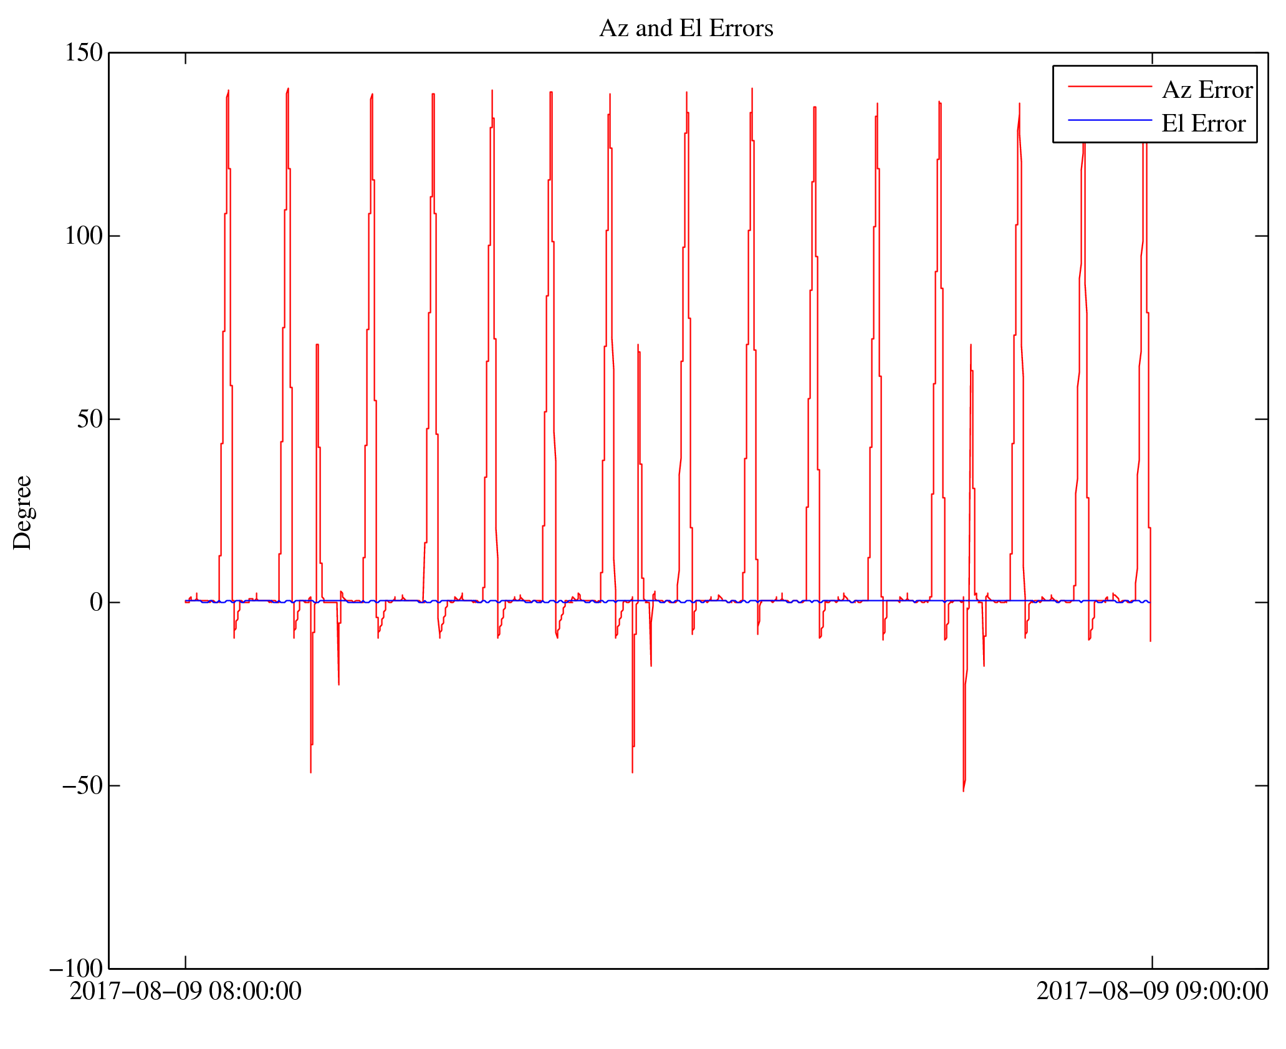Click the y-axis tick label 100
Screen dimensions: 1286x1049
[x=84, y=236]
